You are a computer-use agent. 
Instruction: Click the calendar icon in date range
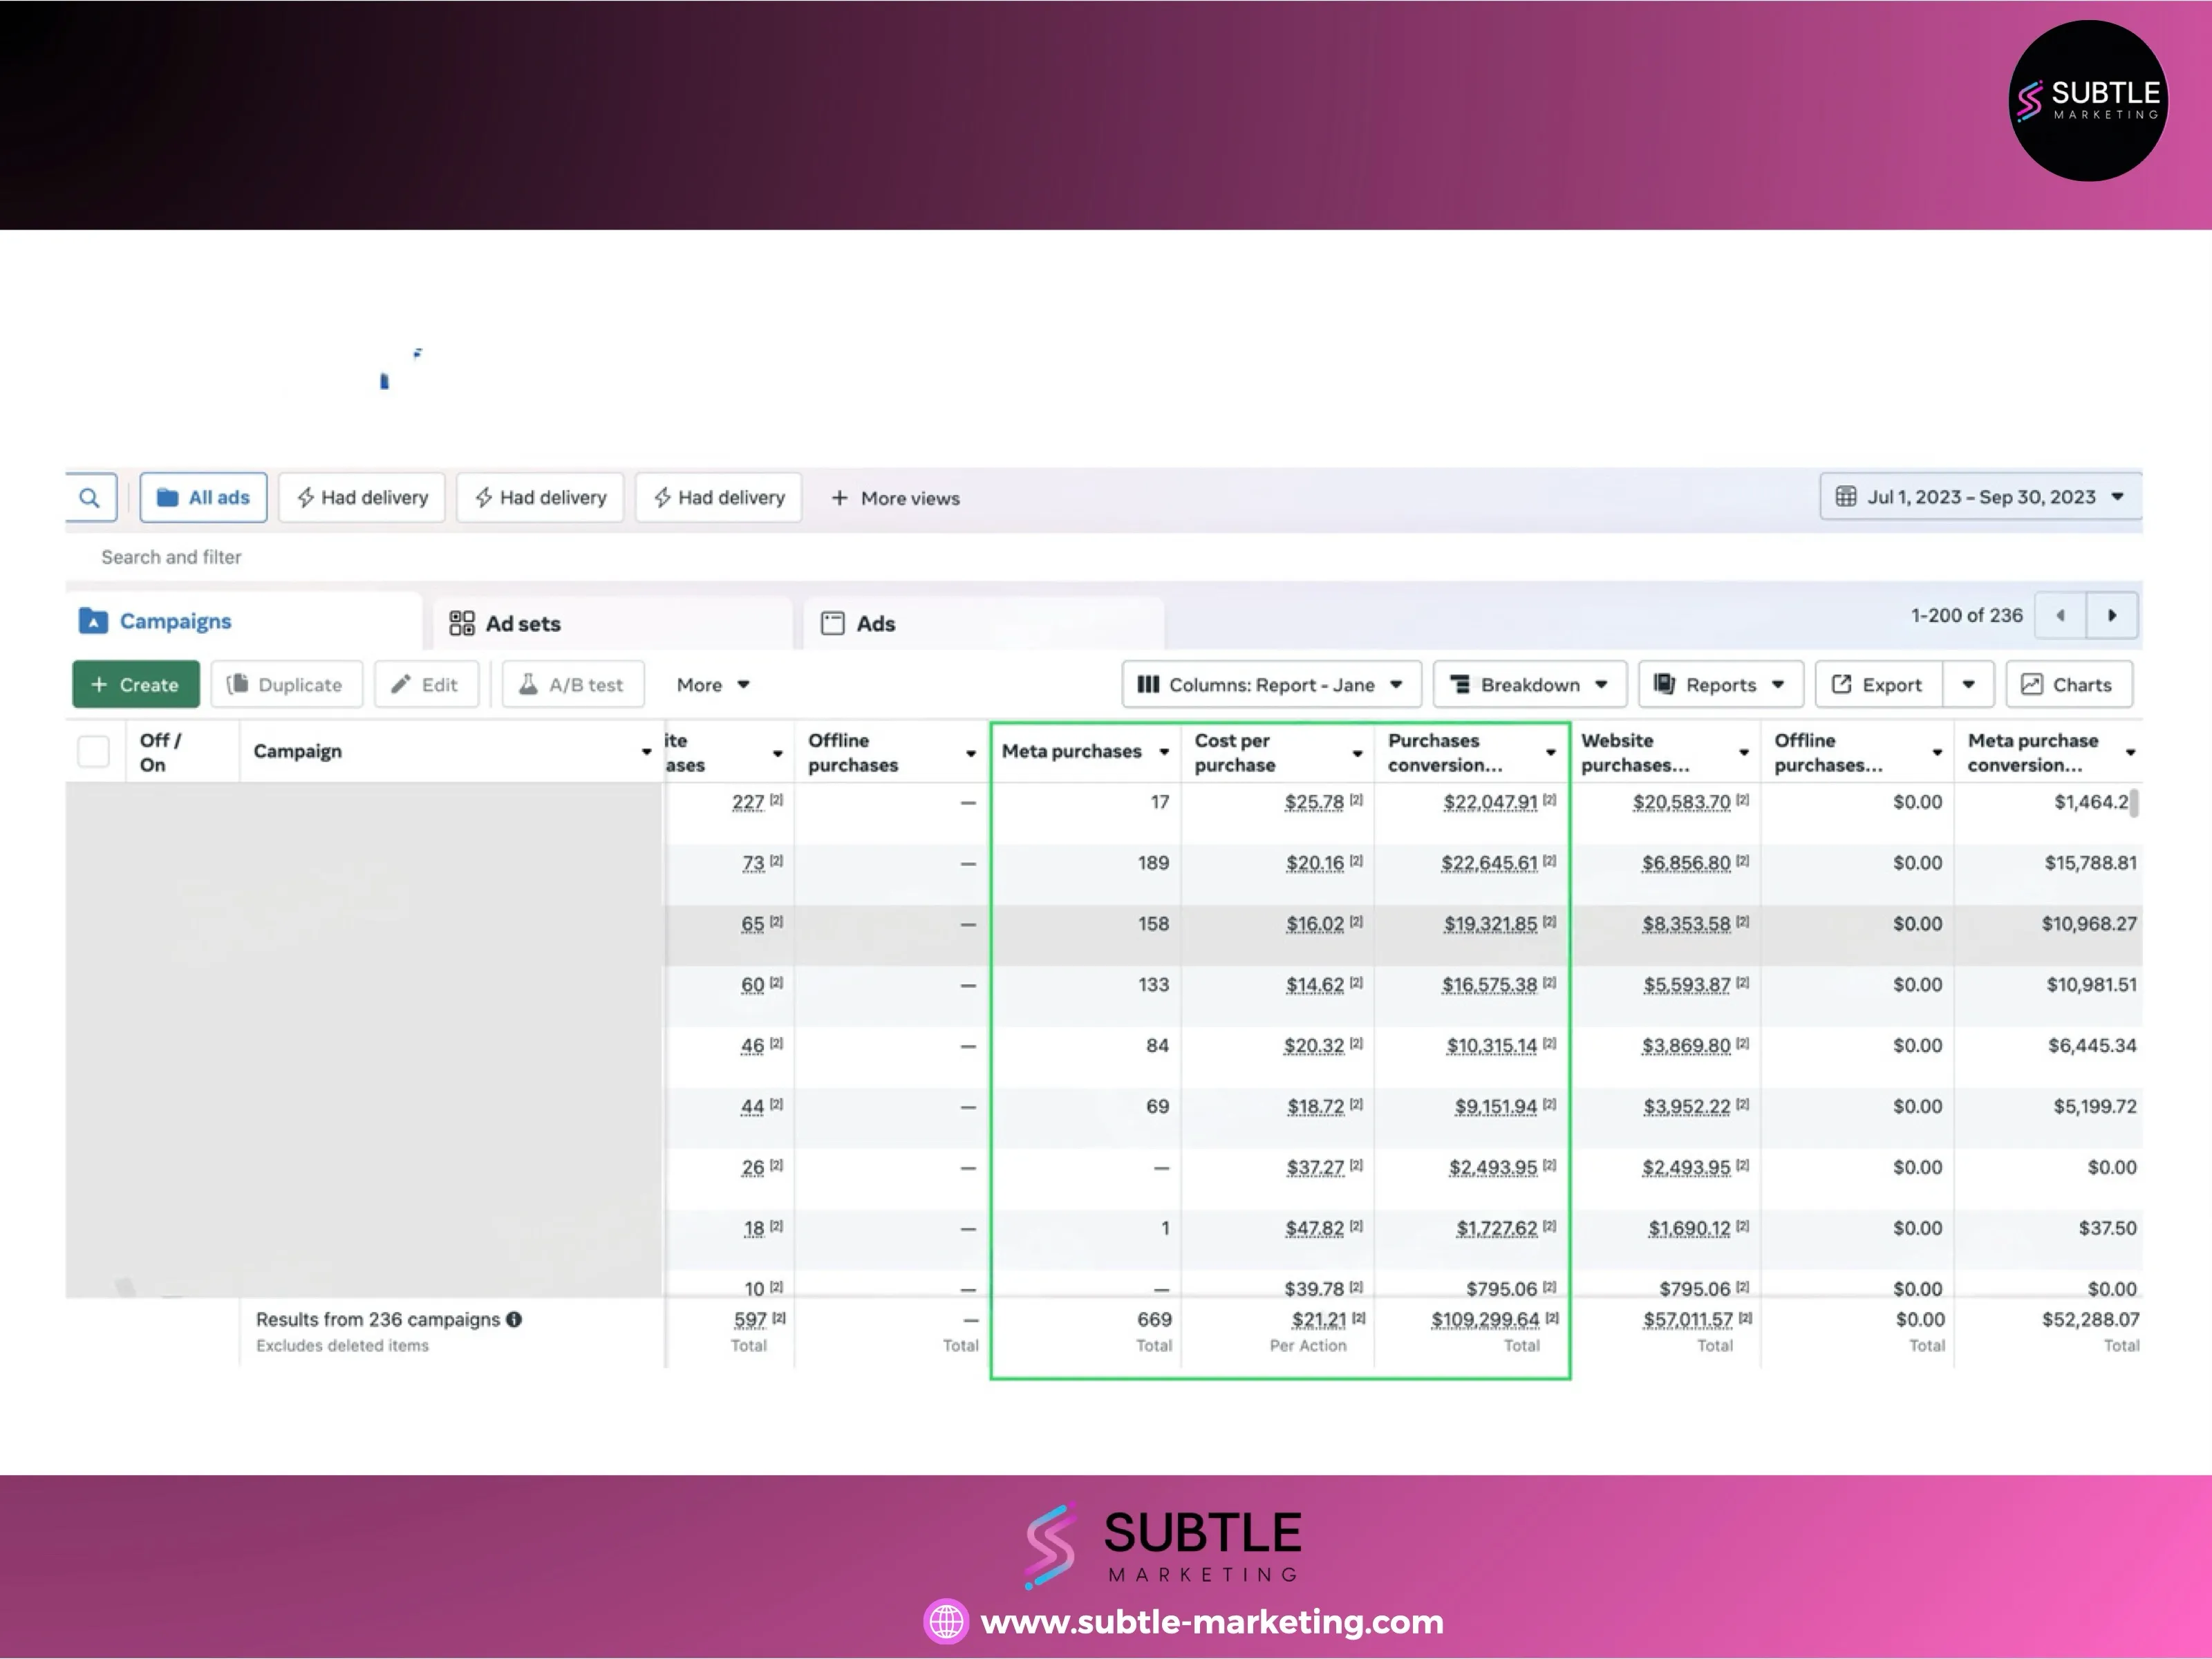[1846, 497]
